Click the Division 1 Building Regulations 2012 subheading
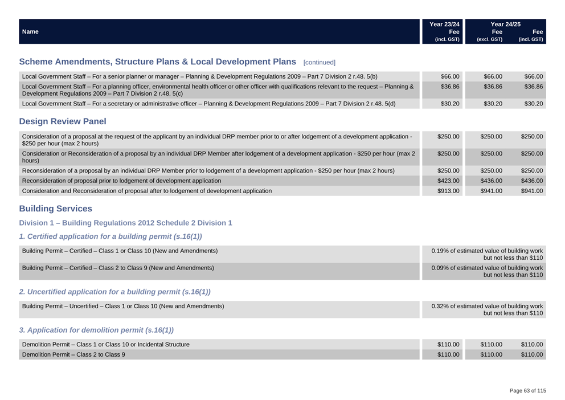565x400 pixels. coord(125,223)
